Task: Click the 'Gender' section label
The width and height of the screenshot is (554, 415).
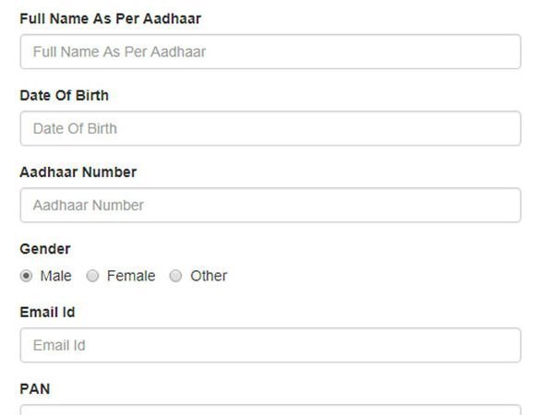Action: pos(45,249)
